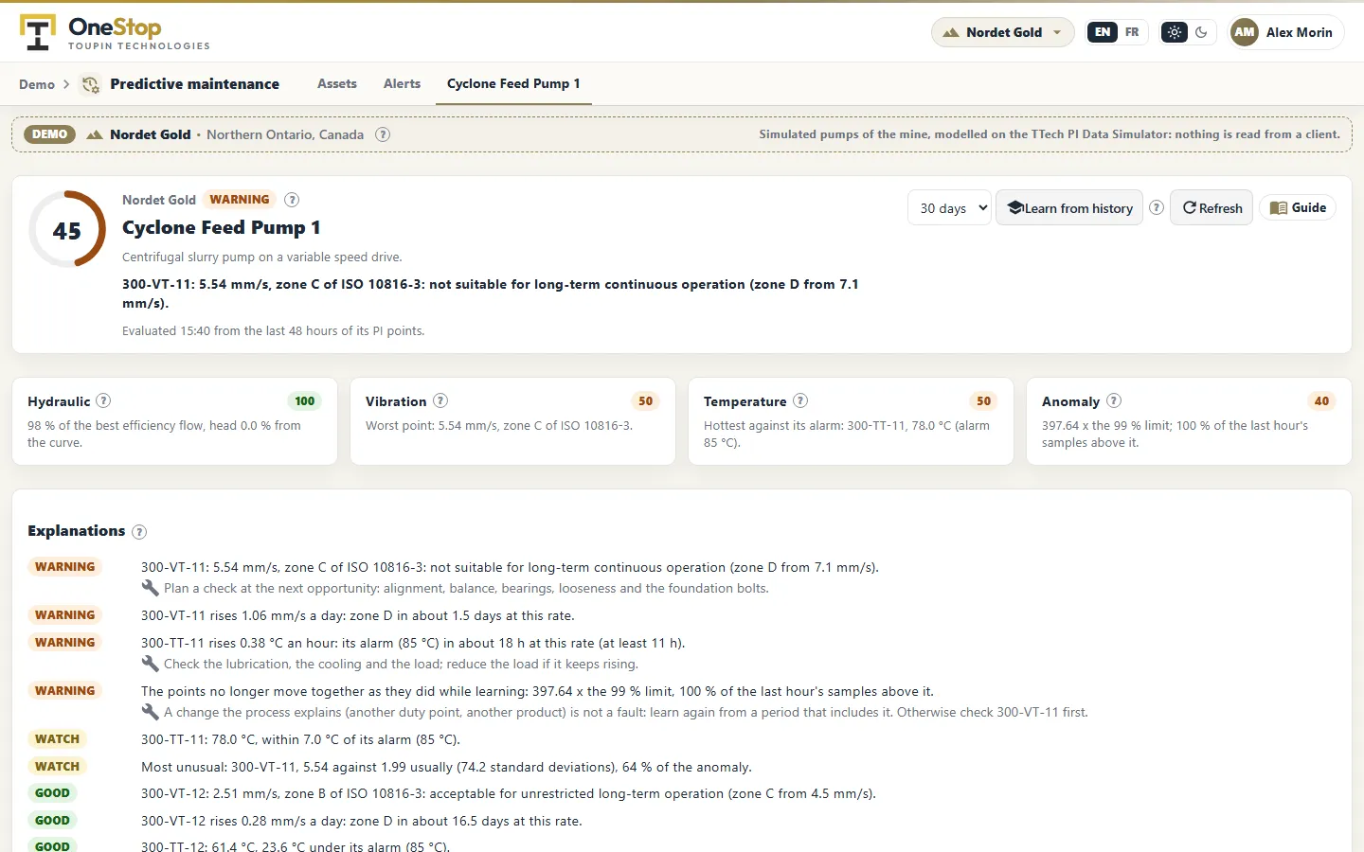Click WARNING badge for 300-VT-11 rises 1.06 mm/s
Image resolution: width=1364 pixels, height=852 pixels.
coord(64,615)
